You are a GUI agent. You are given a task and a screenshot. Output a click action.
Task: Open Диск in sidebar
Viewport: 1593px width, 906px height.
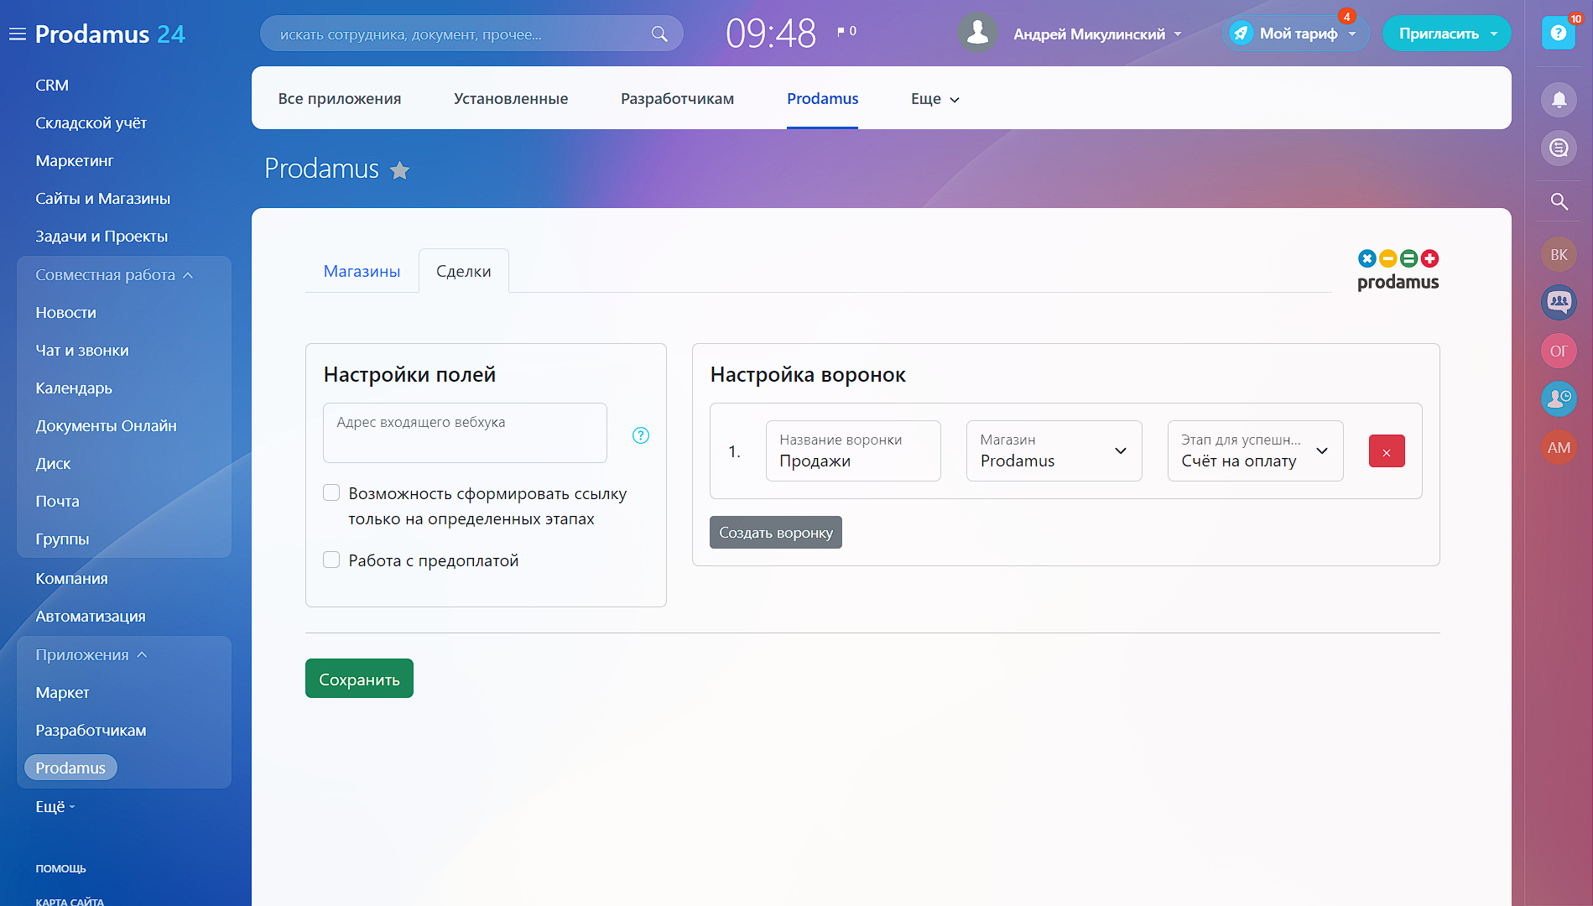[53, 464]
